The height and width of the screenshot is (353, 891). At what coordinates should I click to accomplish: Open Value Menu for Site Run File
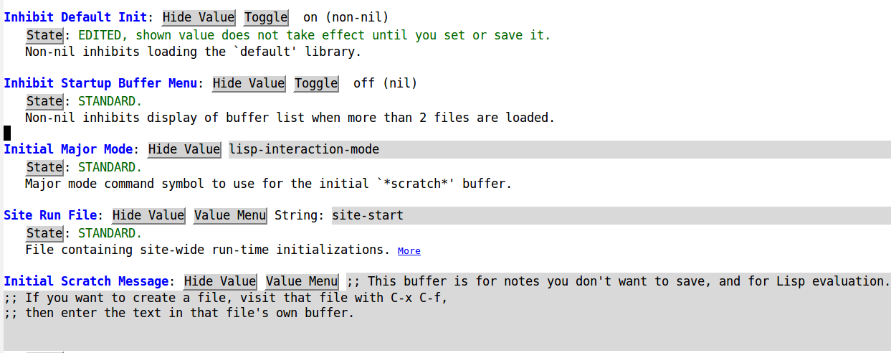click(230, 215)
